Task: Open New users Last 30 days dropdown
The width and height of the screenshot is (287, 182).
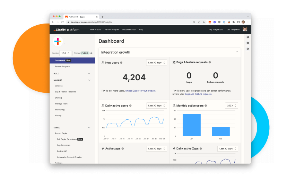Action: [157, 63]
